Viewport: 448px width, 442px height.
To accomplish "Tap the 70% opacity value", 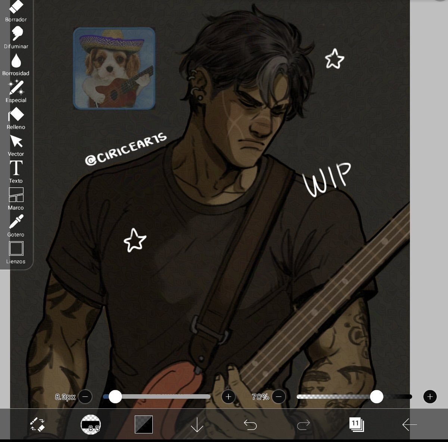I will 260,397.
